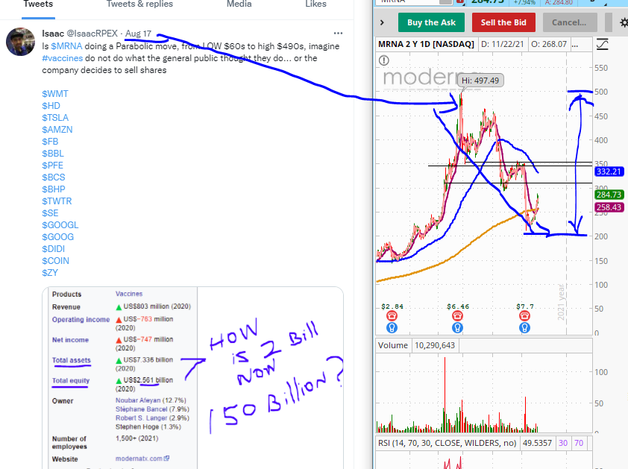The width and height of the screenshot is (628, 469).
Task: Click the $2.84 earnings phone icon
Action: 392,316
